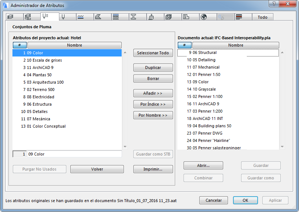Image resolution: width=299 pixels, height=212 pixels.
Task: Click Abrir... to open a document
Action: (x=203, y=165)
